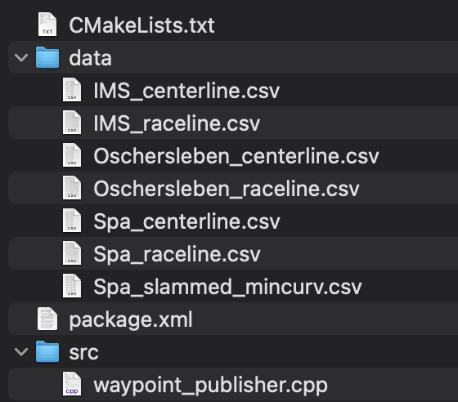The height and width of the screenshot is (402, 458).
Task: Click the package.xml document icon
Action: (47, 319)
